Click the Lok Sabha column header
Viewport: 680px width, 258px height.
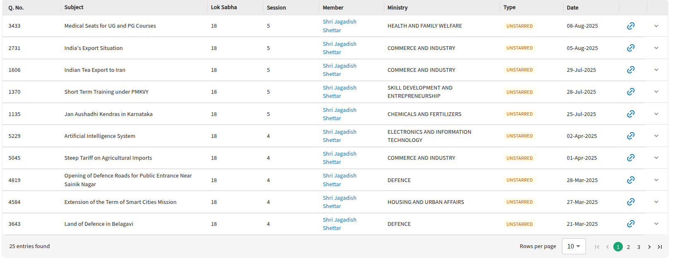[224, 7]
